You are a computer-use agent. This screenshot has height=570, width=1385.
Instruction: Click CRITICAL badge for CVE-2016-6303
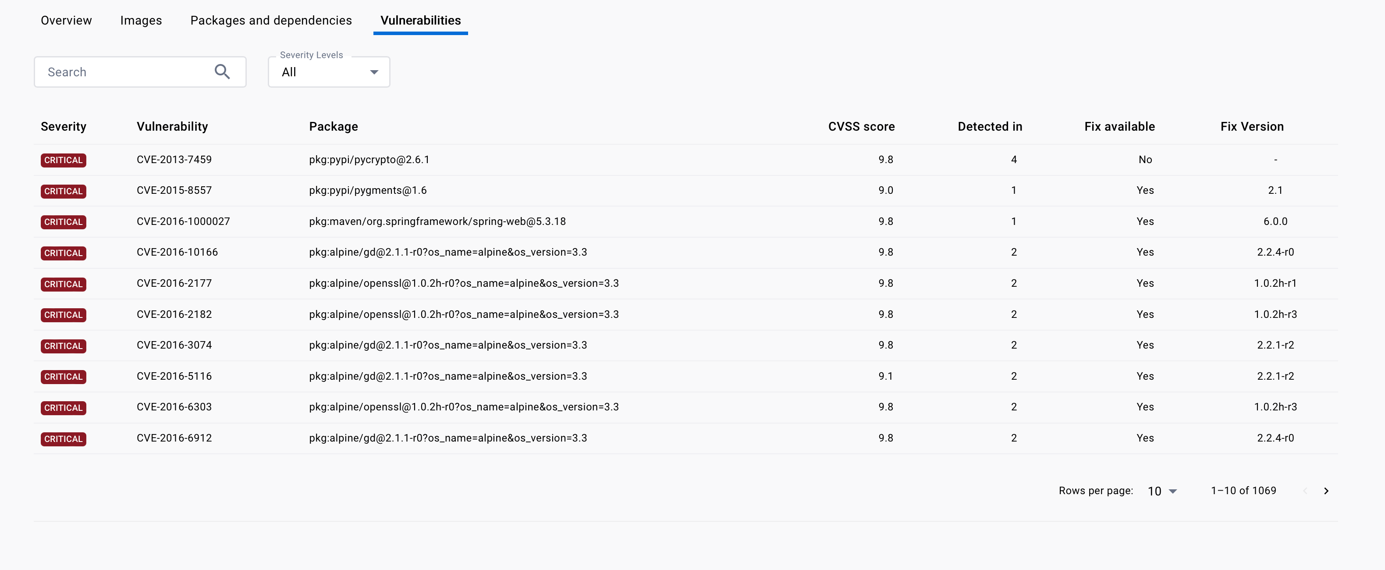click(64, 408)
